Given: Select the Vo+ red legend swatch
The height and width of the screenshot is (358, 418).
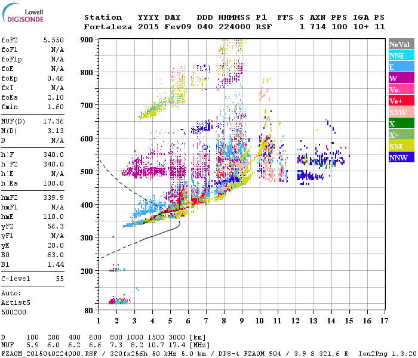Looking at the screenshot, I should point(401,101).
